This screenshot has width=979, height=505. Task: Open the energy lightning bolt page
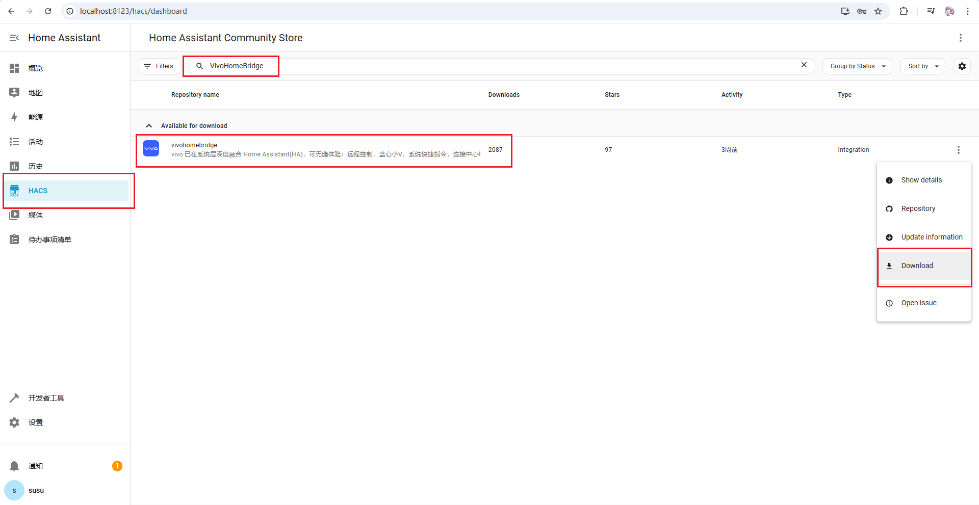point(14,117)
